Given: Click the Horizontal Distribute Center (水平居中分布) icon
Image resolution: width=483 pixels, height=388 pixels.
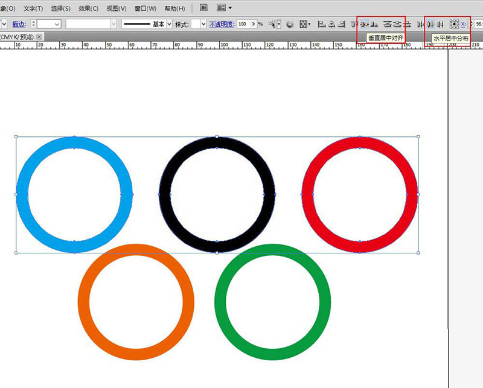Looking at the screenshot, I should coord(430,24).
